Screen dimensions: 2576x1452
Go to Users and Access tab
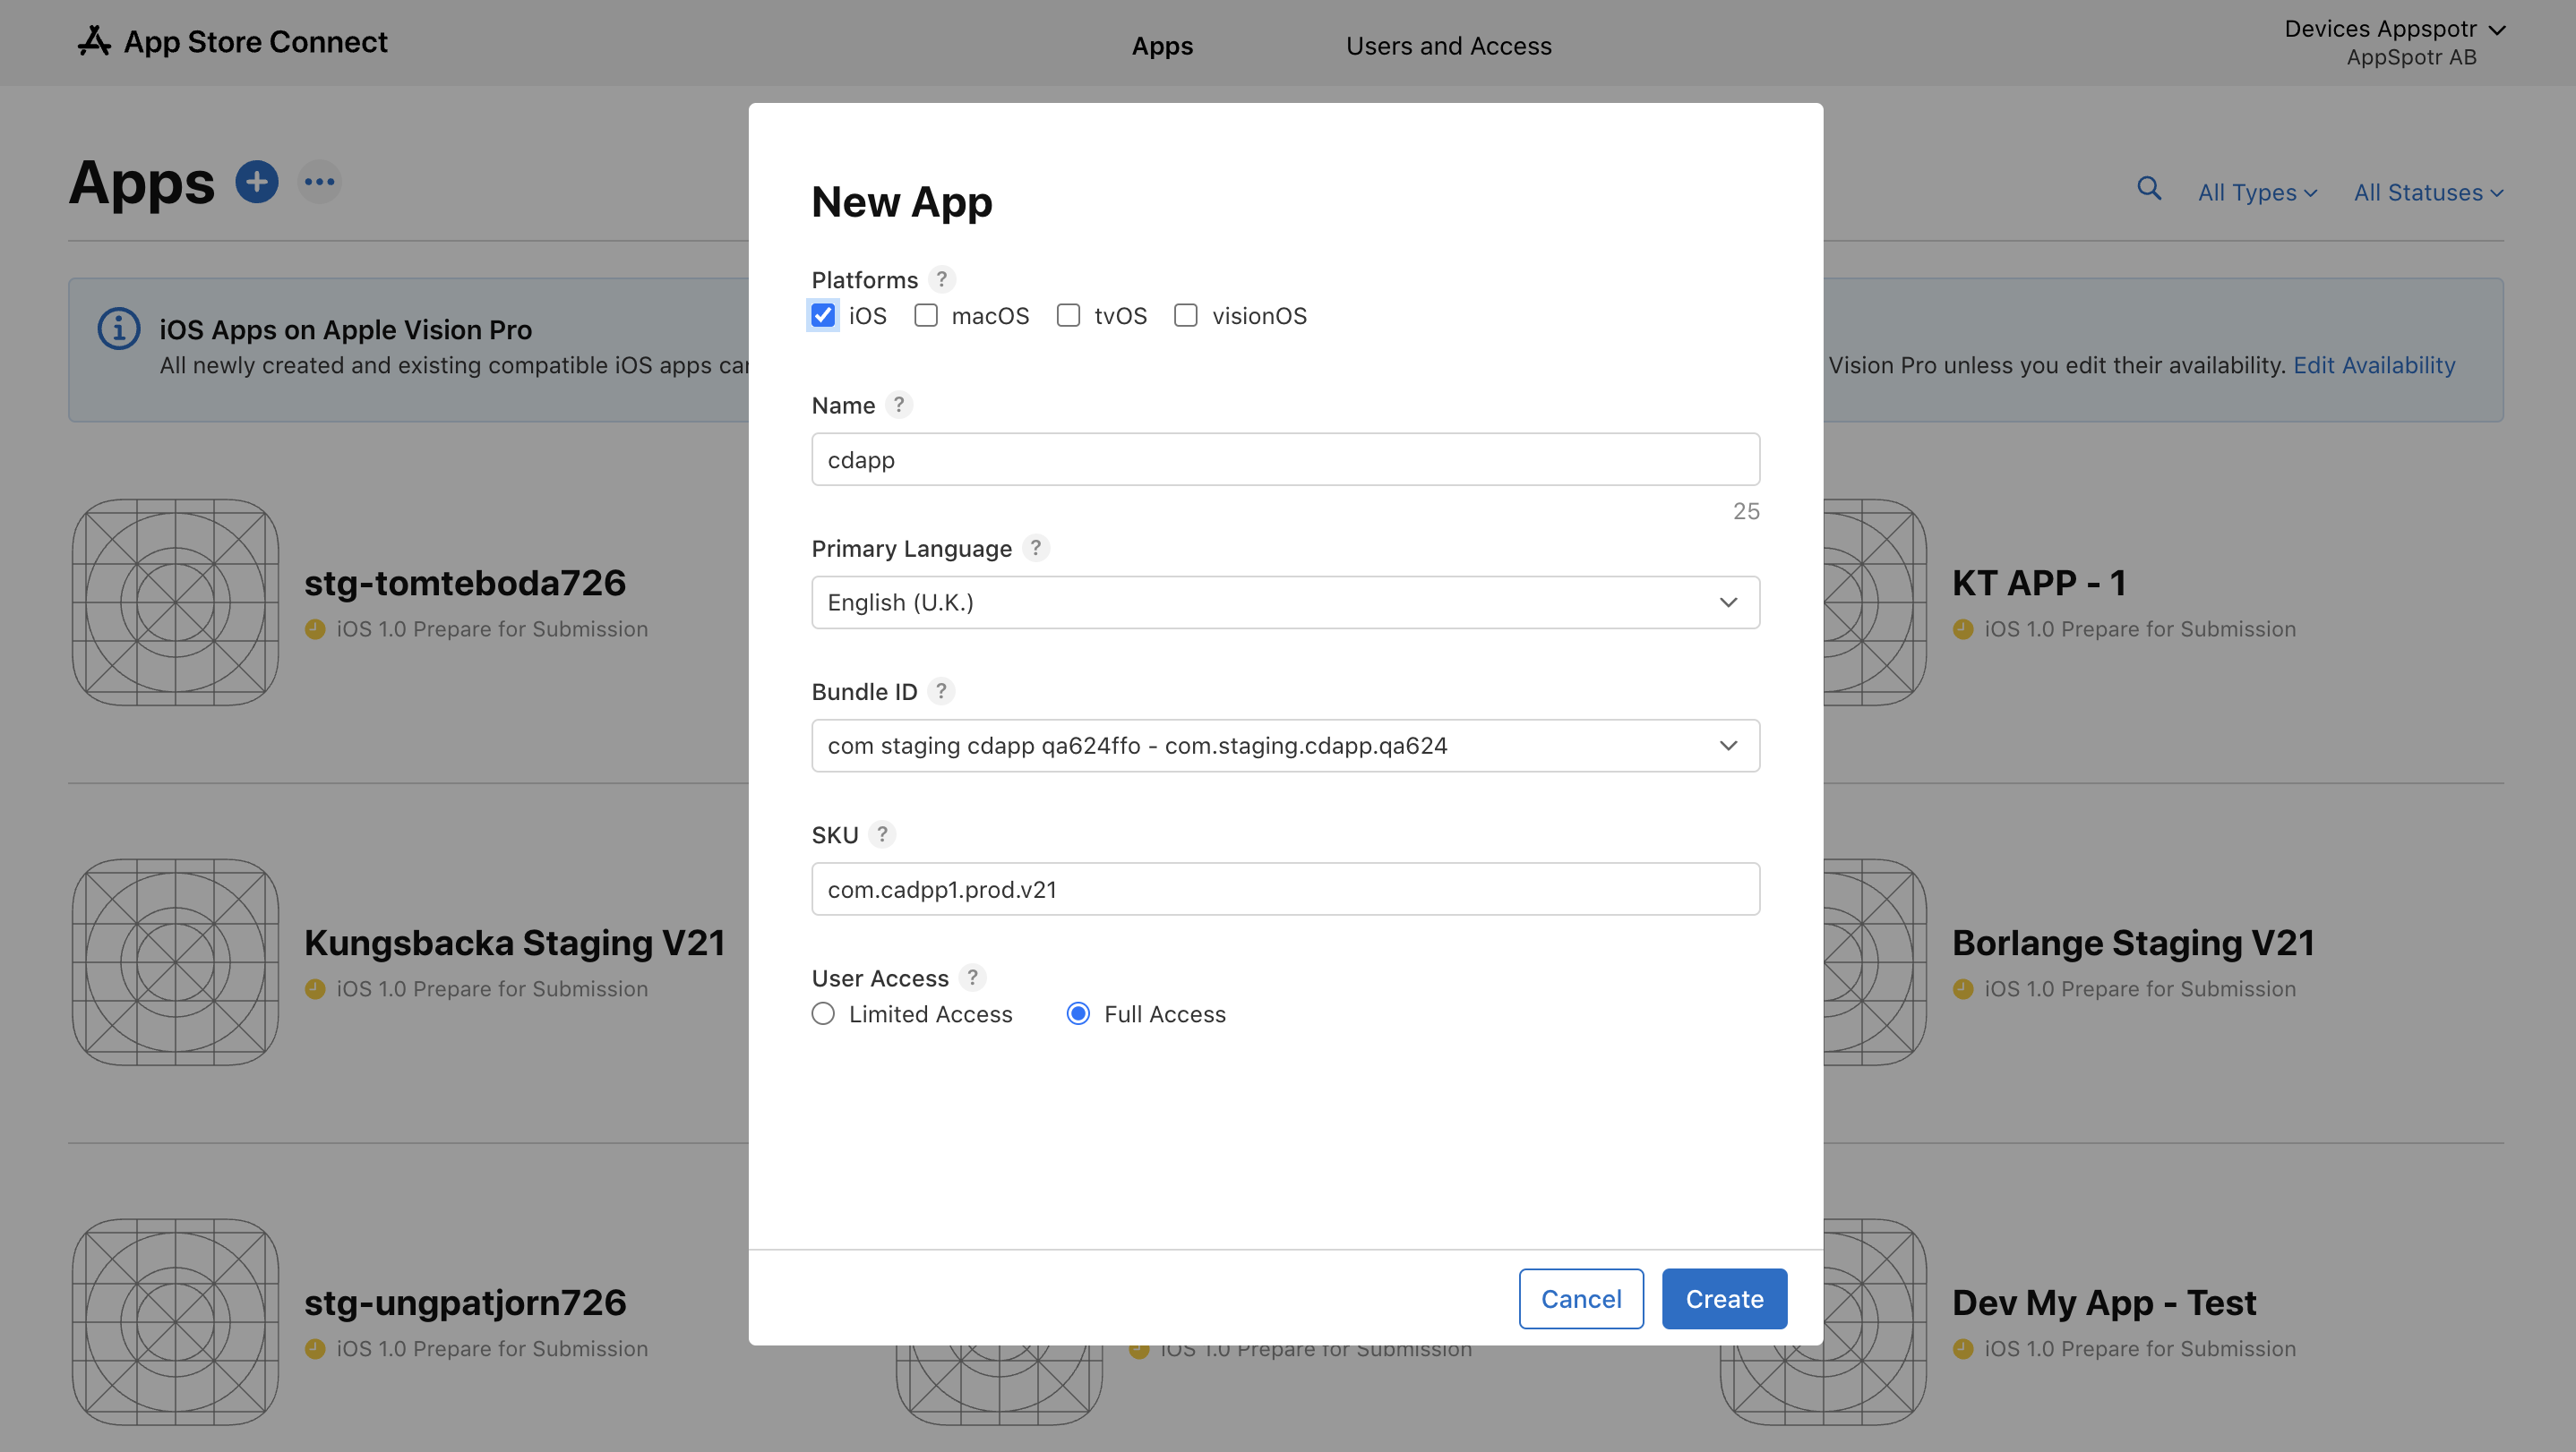point(1448,46)
